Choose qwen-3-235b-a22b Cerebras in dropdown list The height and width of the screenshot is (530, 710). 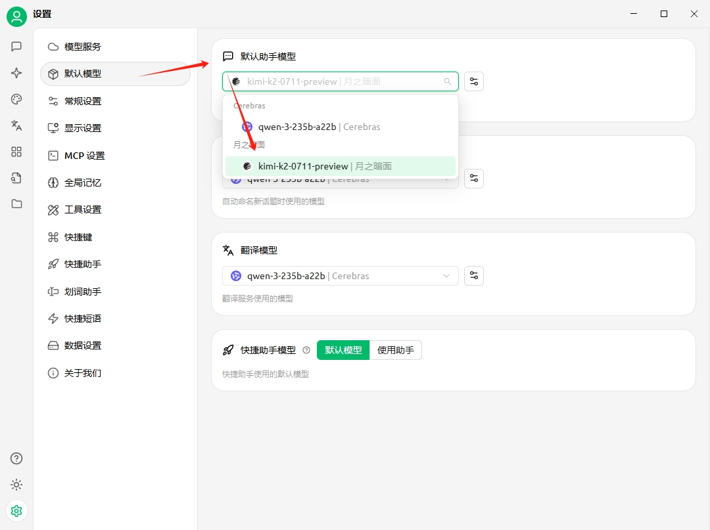(x=341, y=127)
